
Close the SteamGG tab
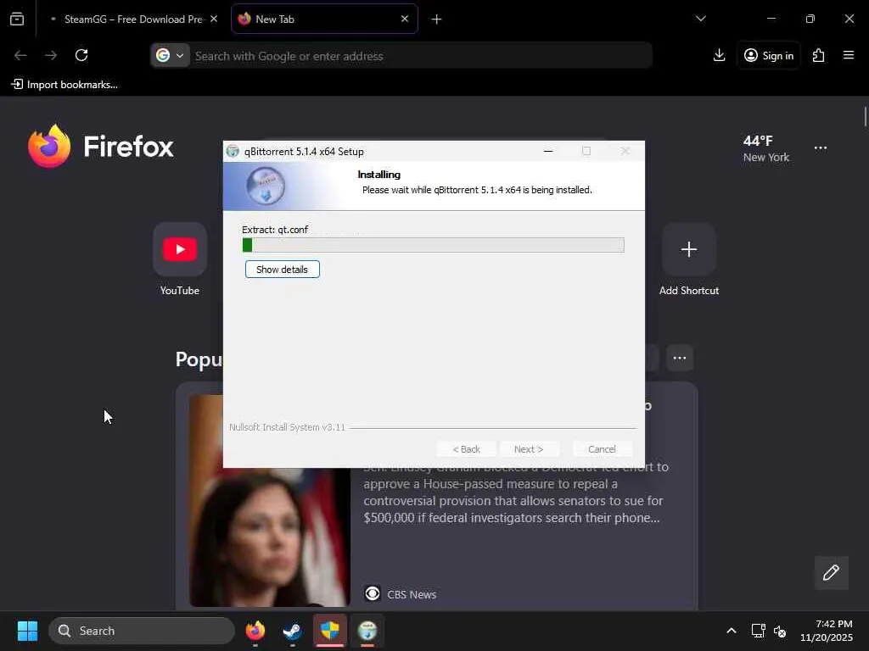click(x=214, y=19)
